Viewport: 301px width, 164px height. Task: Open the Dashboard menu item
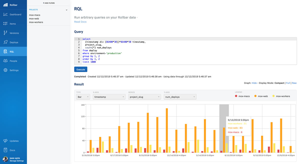point(16,15)
